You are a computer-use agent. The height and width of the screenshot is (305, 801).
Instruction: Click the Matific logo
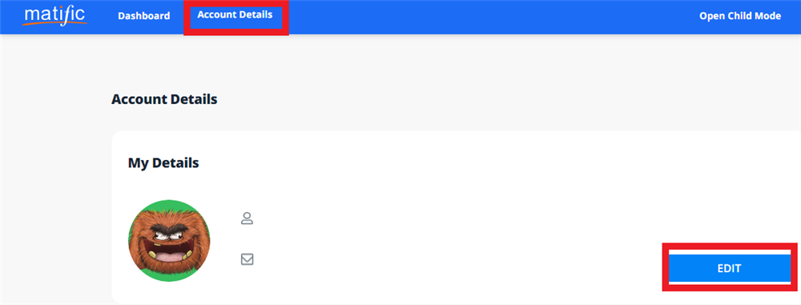click(x=55, y=16)
